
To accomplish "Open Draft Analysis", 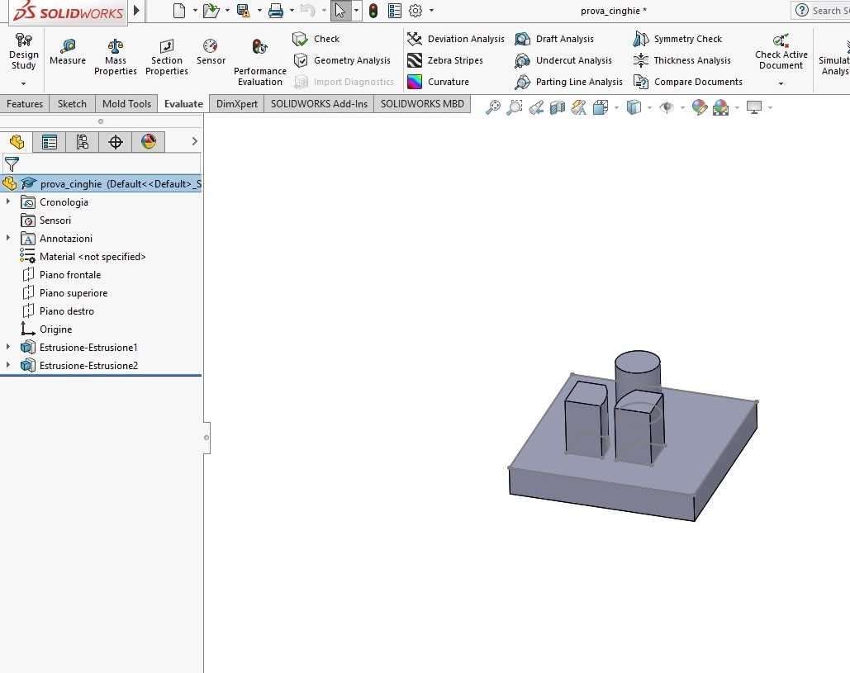I will (x=554, y=39).
